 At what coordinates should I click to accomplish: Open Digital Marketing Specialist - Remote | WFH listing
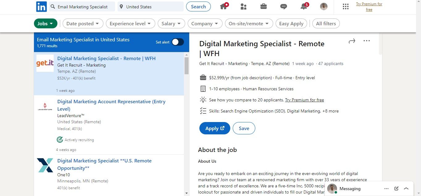pos(106,58)
